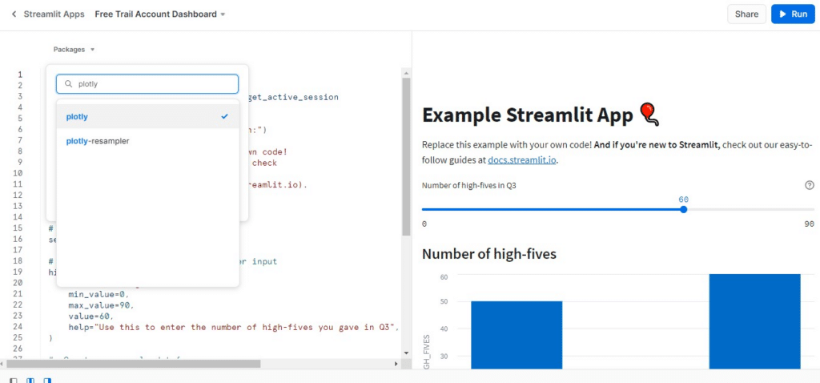
Task: Click the slider maximum label 90
Action: point(809,224)
